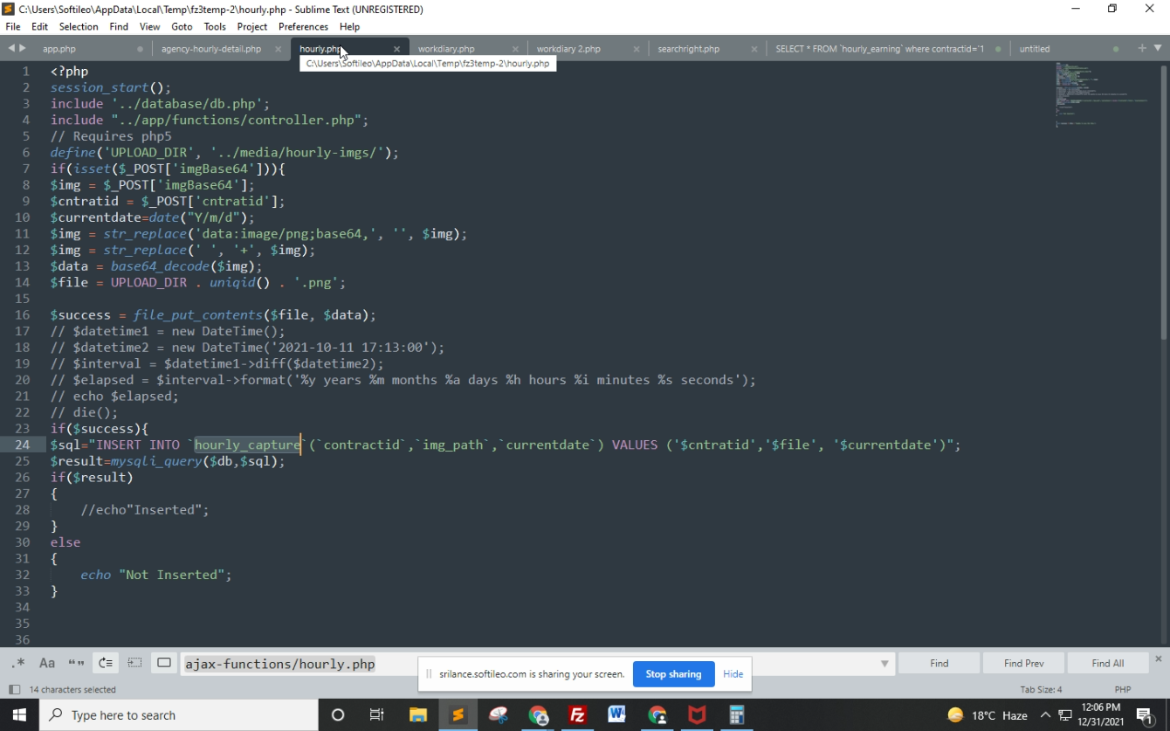The height and width of the screenshot is (731, 1170).
Task: Click the Find All button
Action: tap(1107, 663)
